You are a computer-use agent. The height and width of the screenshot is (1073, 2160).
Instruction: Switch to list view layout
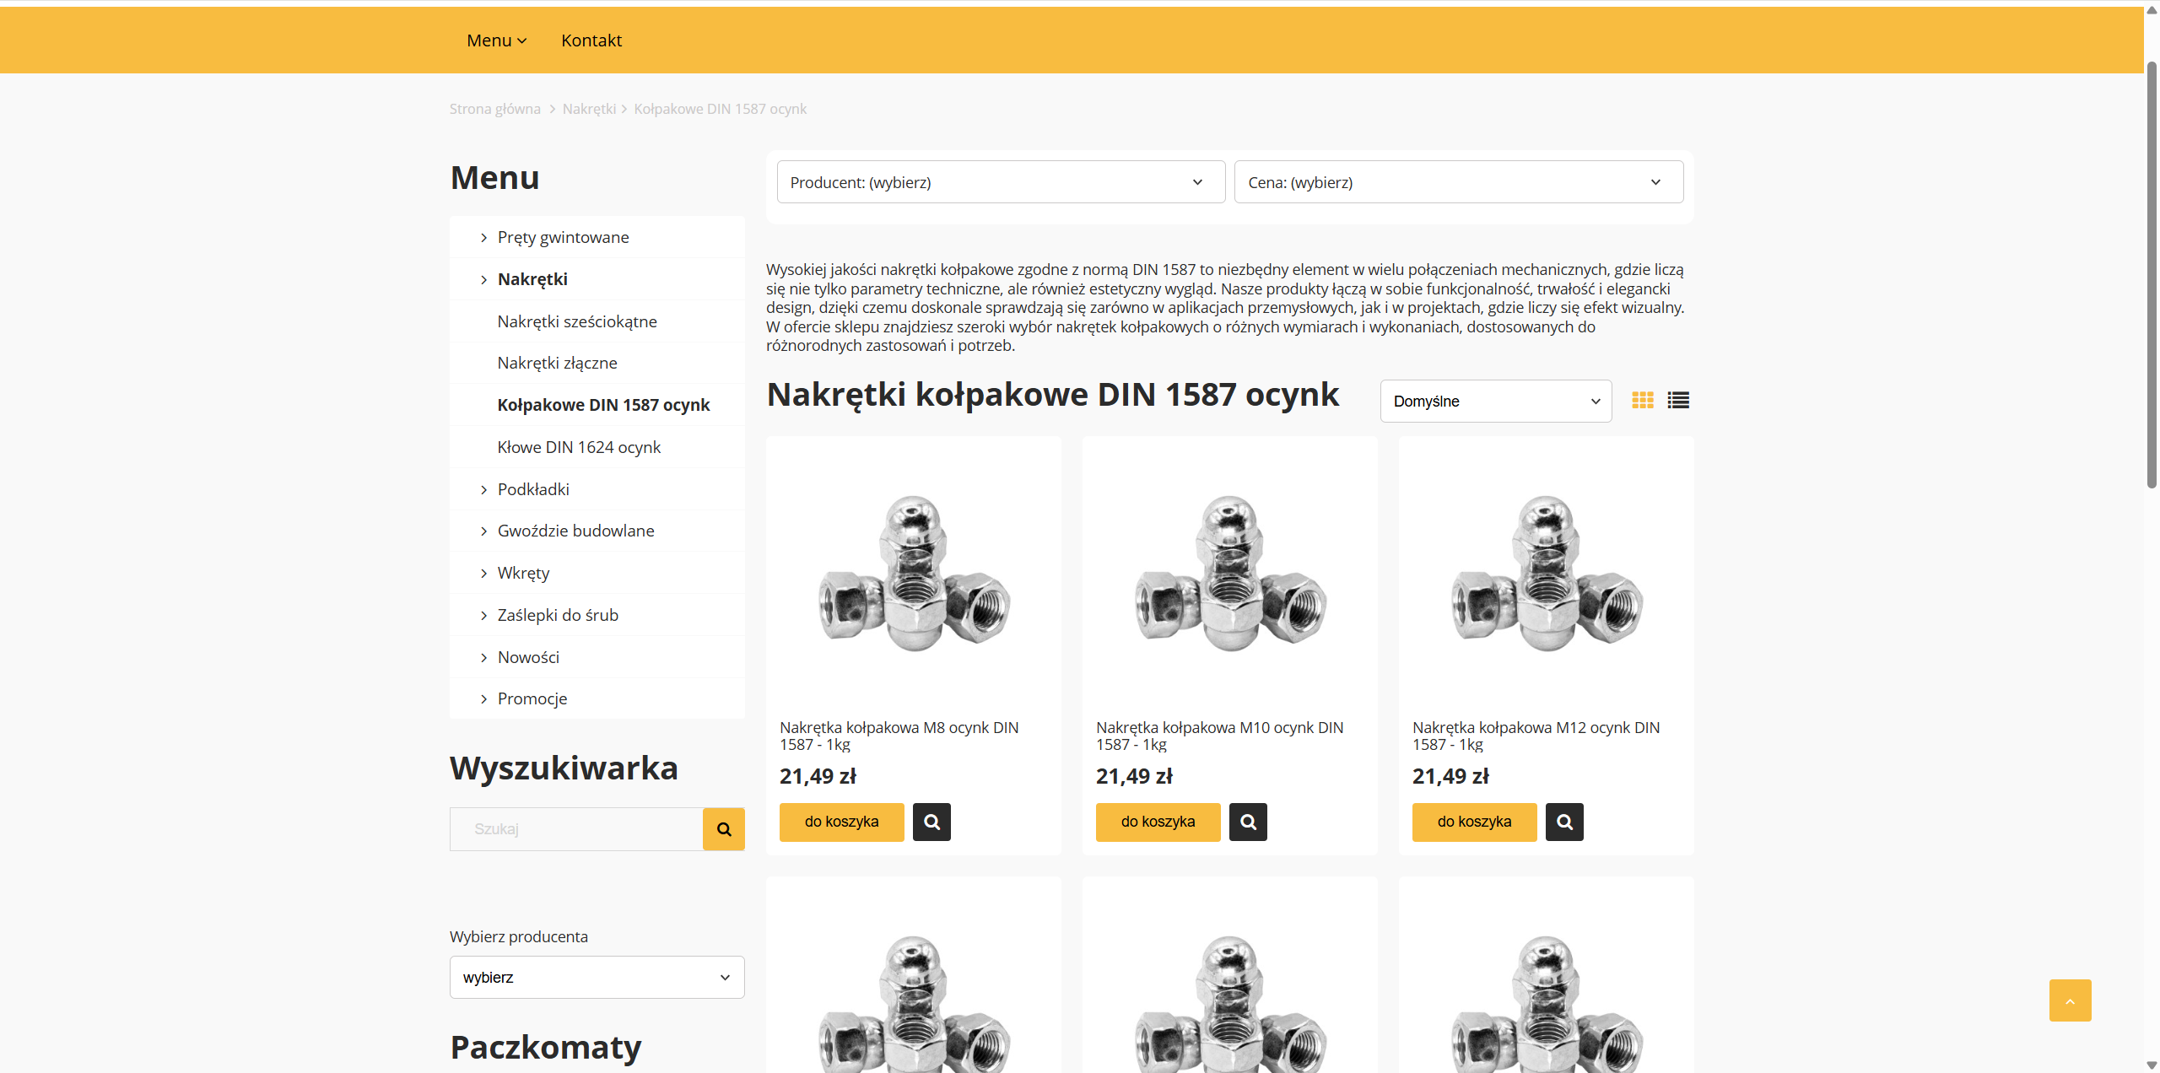coord(1677,400)
